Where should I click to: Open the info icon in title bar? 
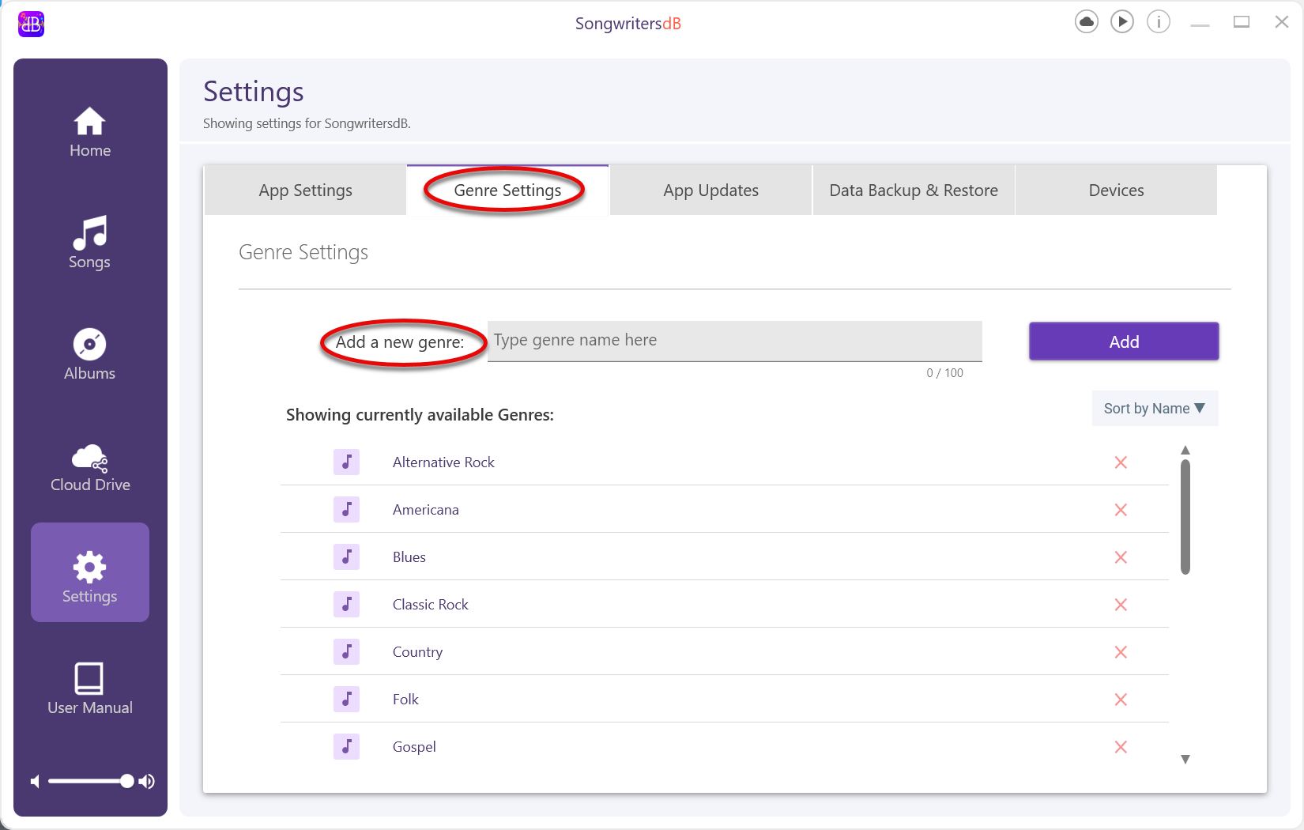coord(1159,22)
